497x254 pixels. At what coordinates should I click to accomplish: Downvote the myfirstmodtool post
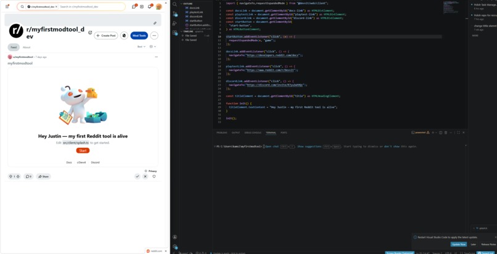pos(18,176)
